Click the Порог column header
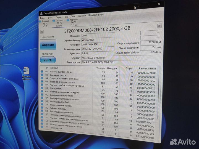Screen dimensions: 199x149 (x=129, y=68)
